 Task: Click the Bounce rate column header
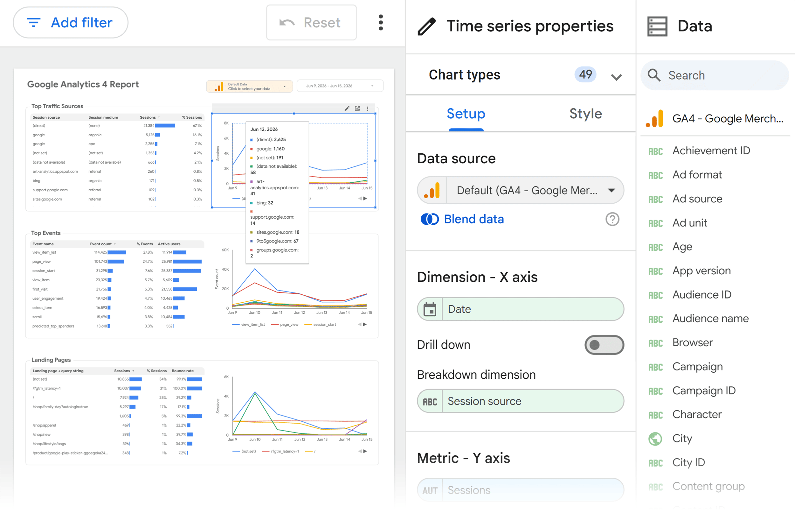click(183, 371)
